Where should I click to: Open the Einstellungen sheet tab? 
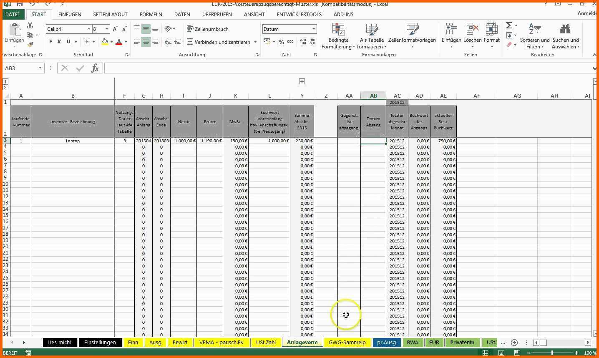click(100, 343)
